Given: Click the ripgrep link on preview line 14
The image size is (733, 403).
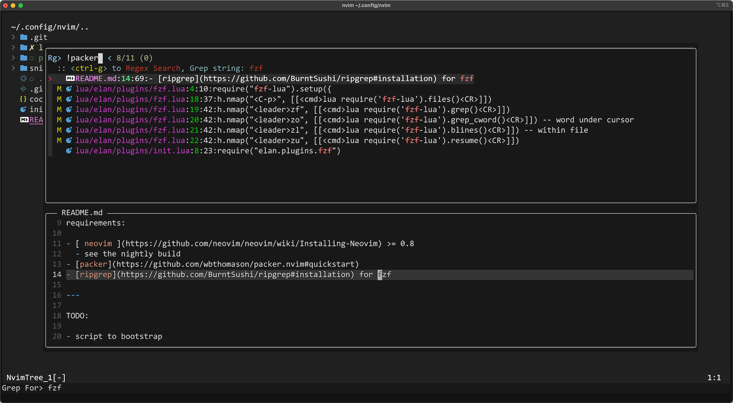Looking at the screenshot, I should click(x=96, y=275).
